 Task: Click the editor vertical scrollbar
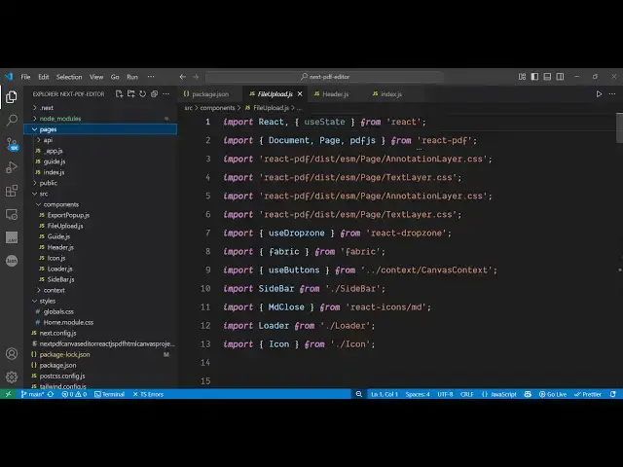(619, 127)
